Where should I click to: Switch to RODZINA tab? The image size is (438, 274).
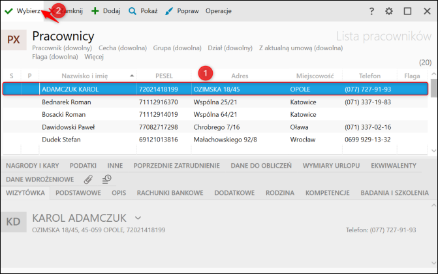coord(280,193)
